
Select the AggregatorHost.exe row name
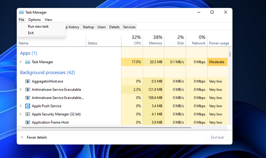pos(47,82)
